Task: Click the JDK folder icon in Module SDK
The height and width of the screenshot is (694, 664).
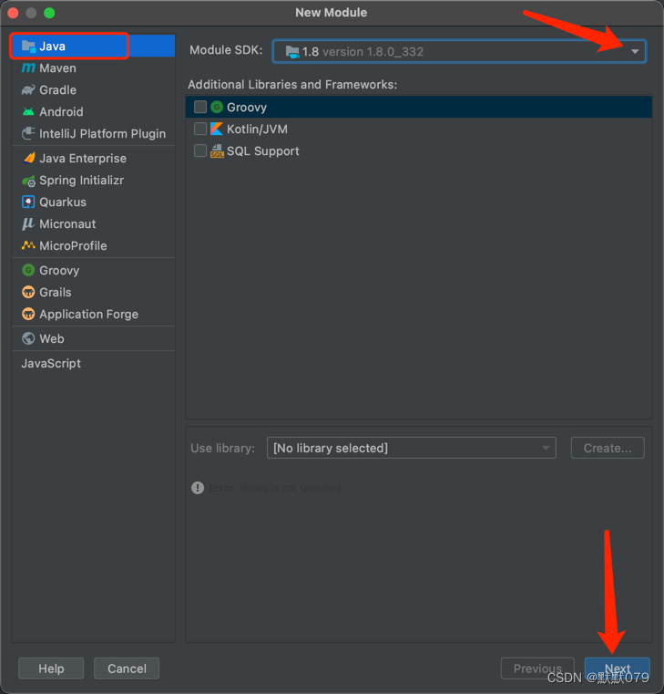Action: click(x=292, y=52)
